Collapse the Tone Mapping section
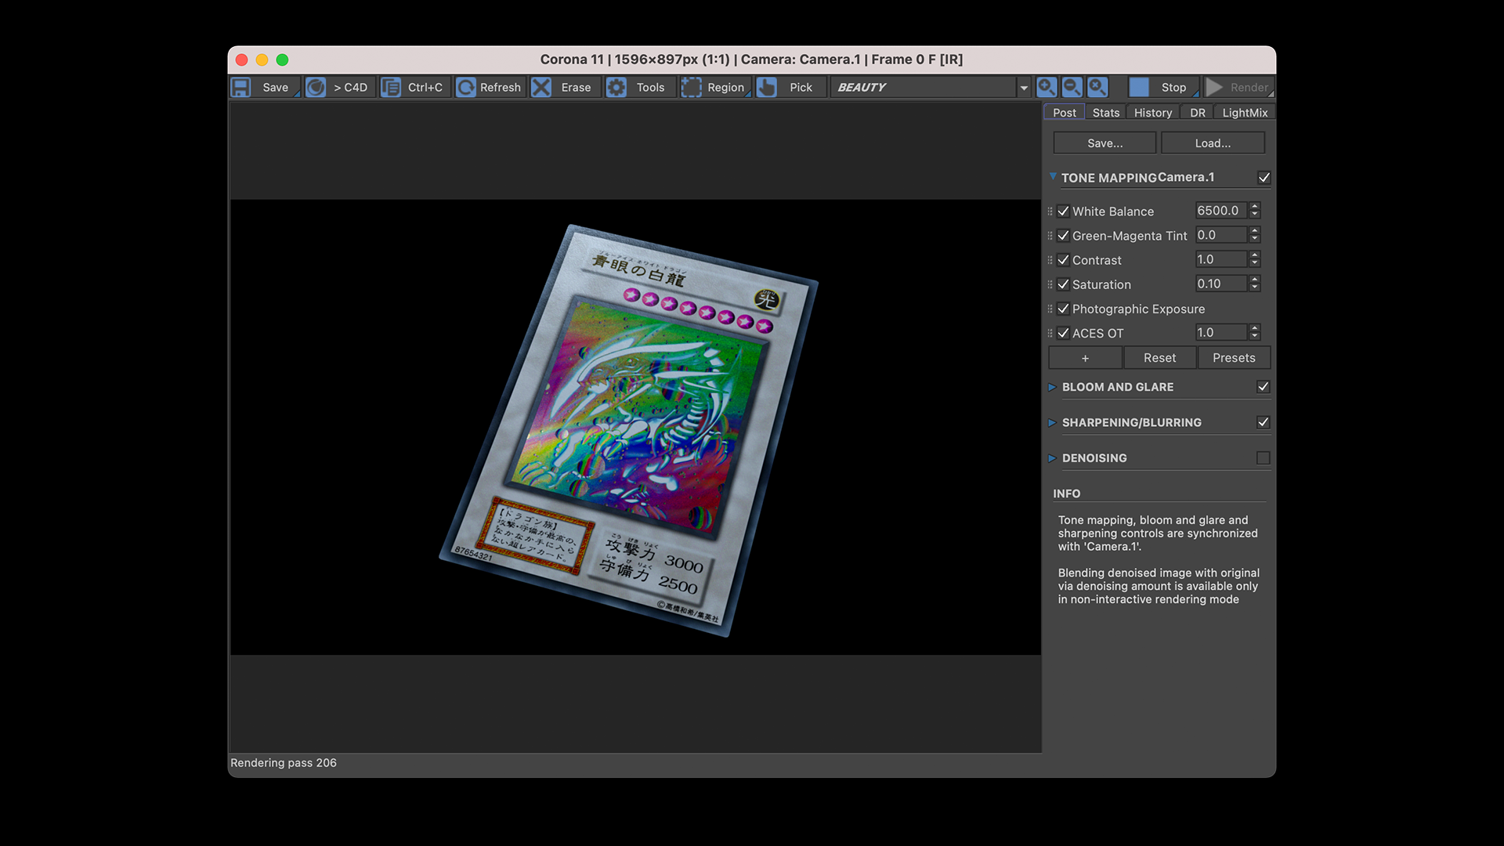Viewport: 1504px width, 846px height. (x=1053, y=177)
